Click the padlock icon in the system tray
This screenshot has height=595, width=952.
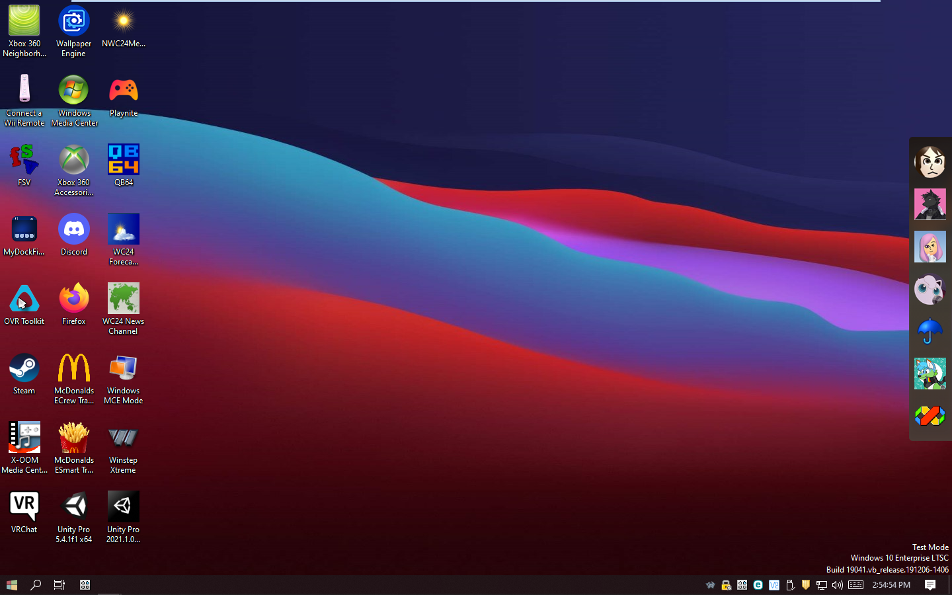[726, 585]
